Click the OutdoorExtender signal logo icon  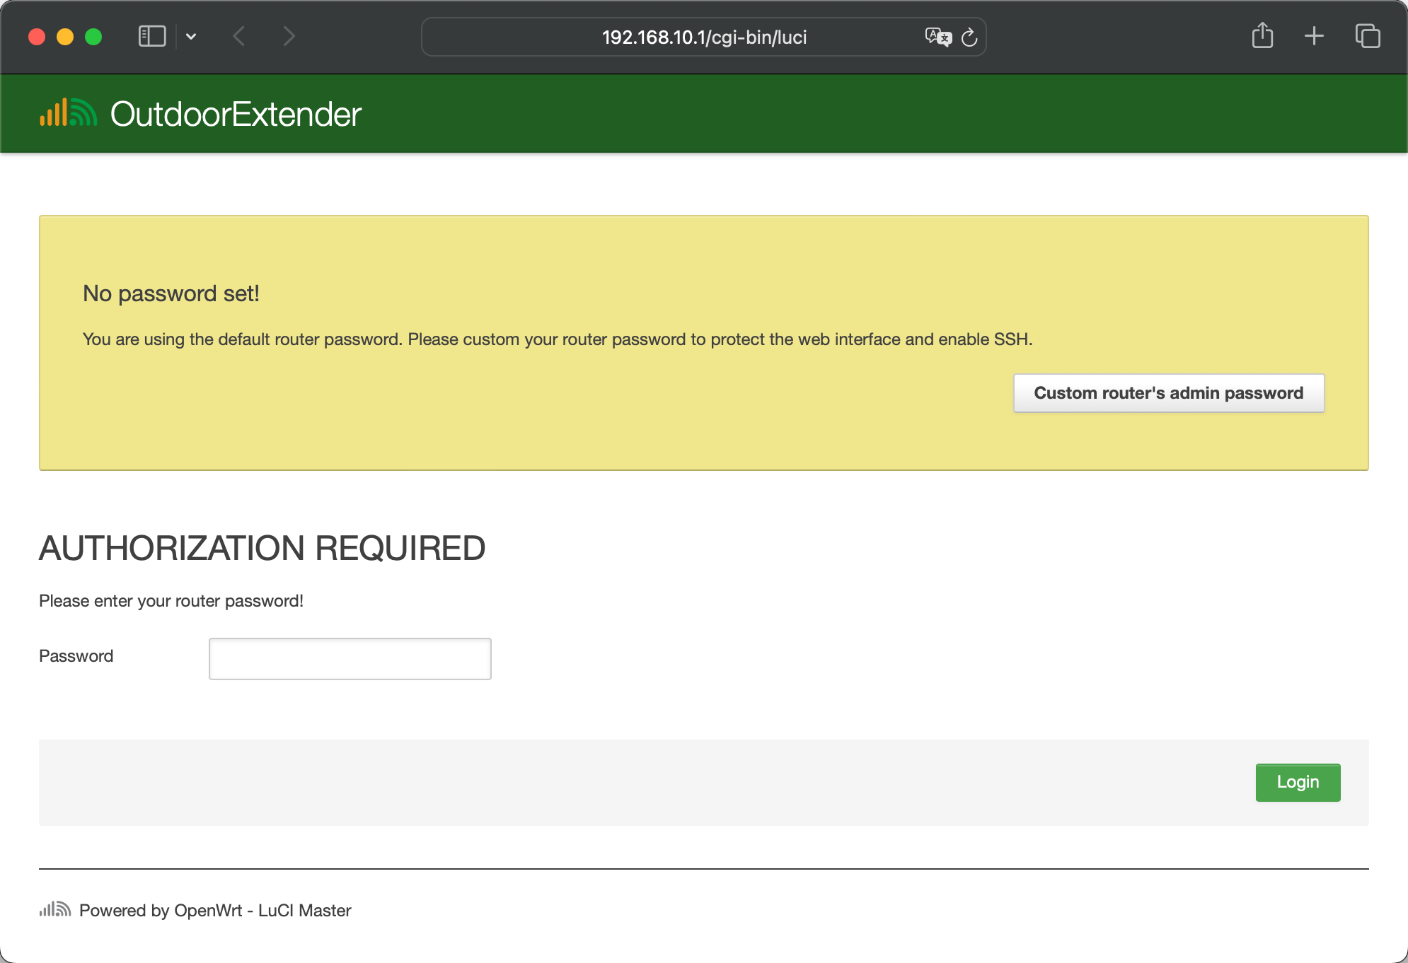coord(69,113)
